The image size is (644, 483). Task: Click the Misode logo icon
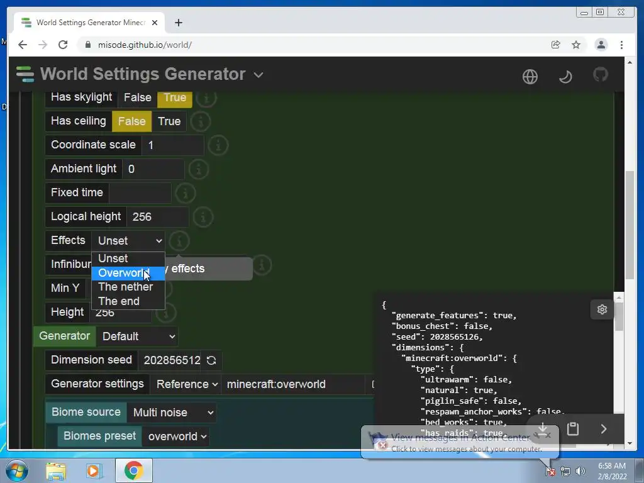(25, 74)
